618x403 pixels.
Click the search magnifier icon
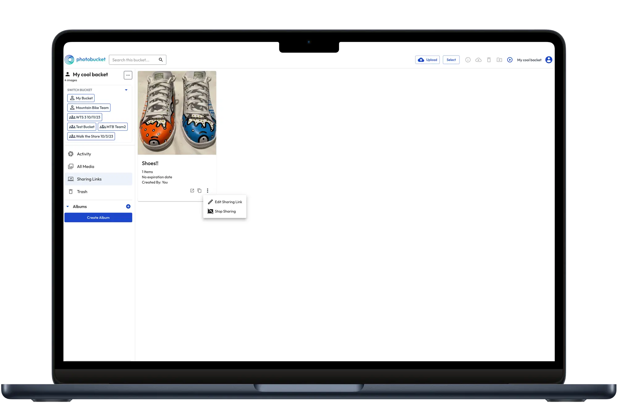tap(161, 60)
